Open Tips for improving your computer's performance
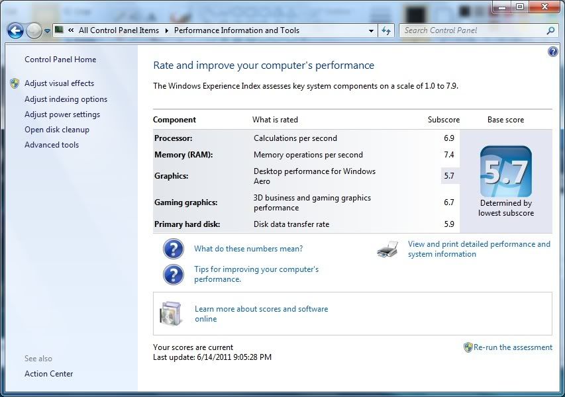 coord(256,275)
